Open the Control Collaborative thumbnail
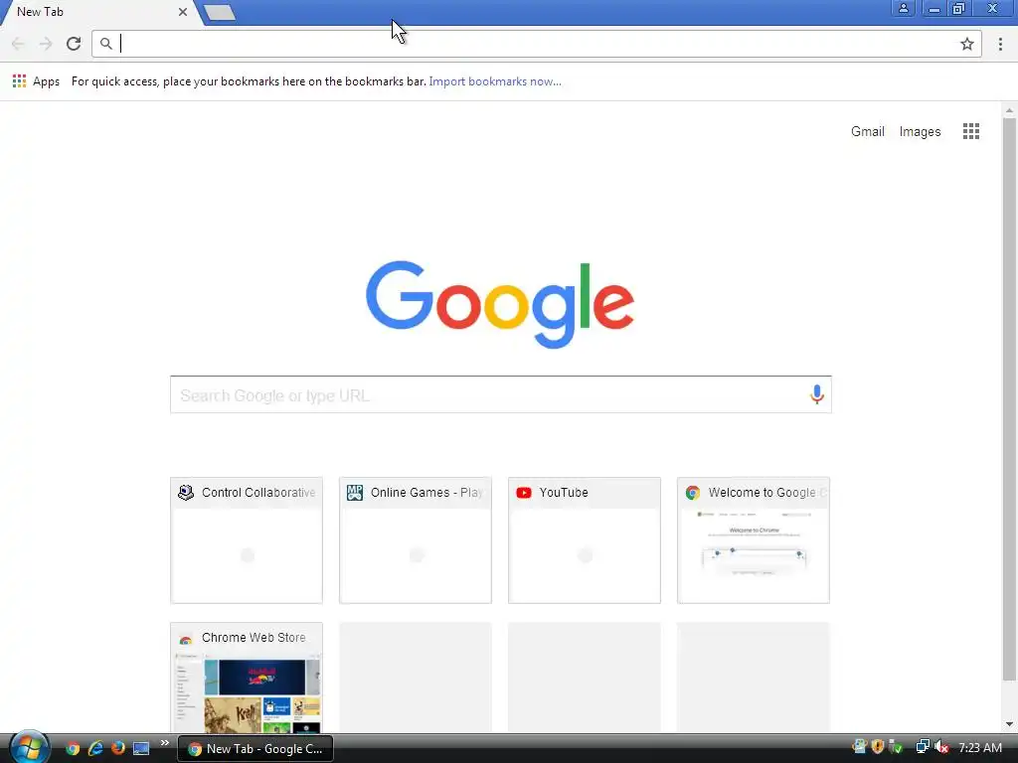The image size is (1018, 763). coord(247,539)
